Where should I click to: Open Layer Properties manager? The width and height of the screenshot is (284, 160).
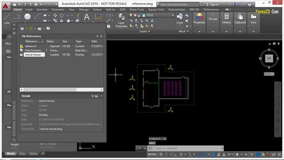click(121, 20)
